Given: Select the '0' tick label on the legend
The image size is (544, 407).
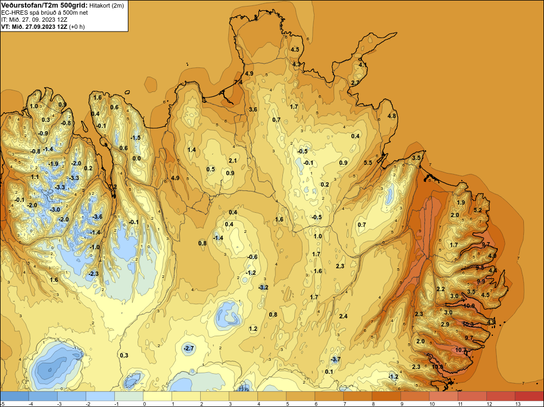Looking at the screenshot, I should tap(144, 404).
